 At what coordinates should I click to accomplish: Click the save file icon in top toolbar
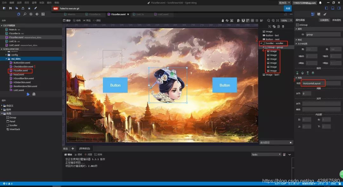coord(10,8)
